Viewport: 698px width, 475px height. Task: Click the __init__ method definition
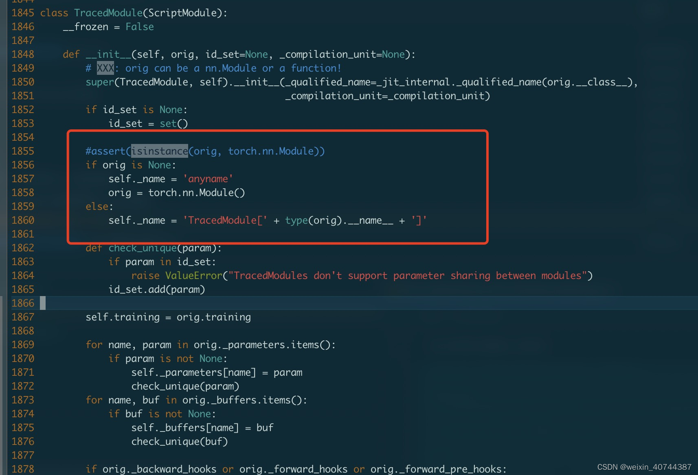click(108, 54)
